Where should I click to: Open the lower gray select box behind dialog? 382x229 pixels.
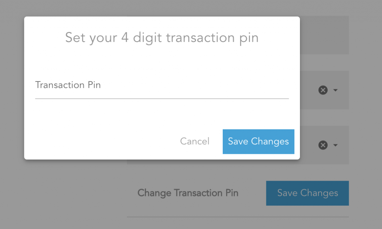[324, 145]
